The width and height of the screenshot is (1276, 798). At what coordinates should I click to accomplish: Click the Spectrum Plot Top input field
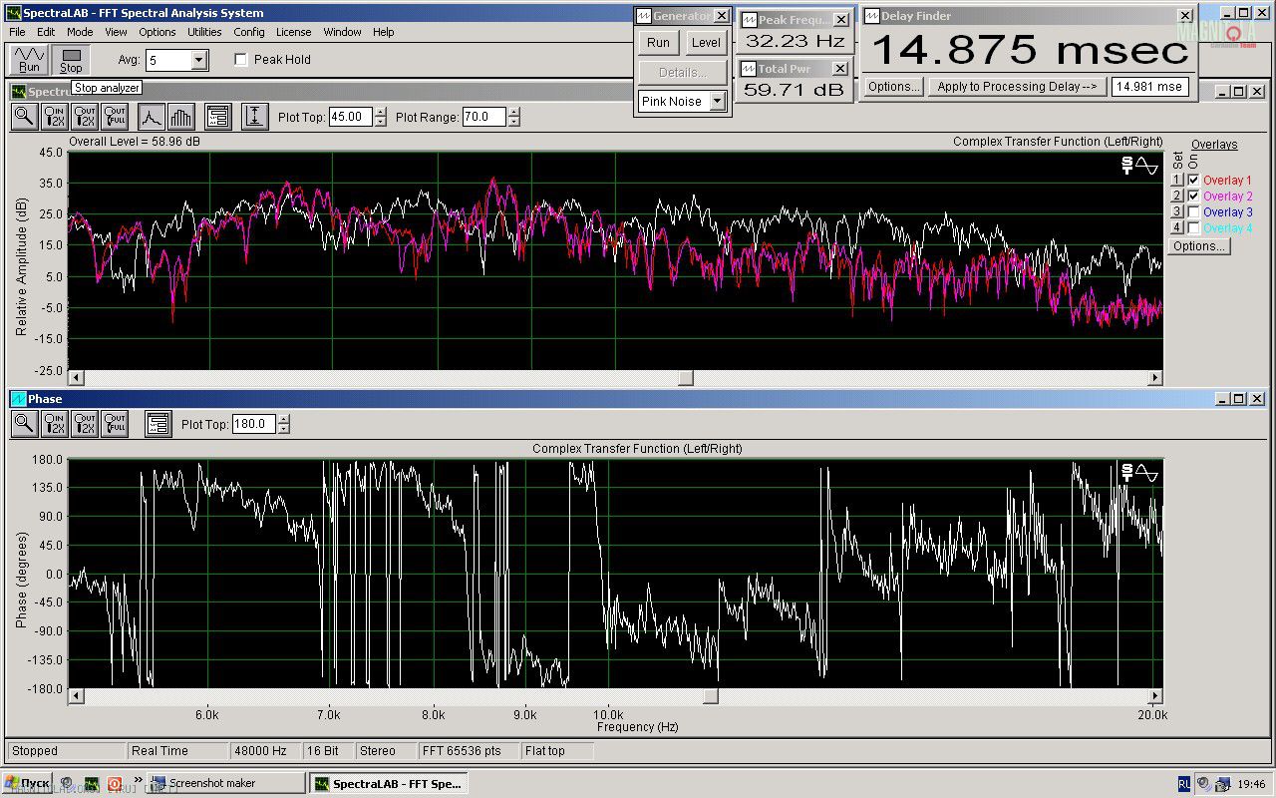pos(351,117)
